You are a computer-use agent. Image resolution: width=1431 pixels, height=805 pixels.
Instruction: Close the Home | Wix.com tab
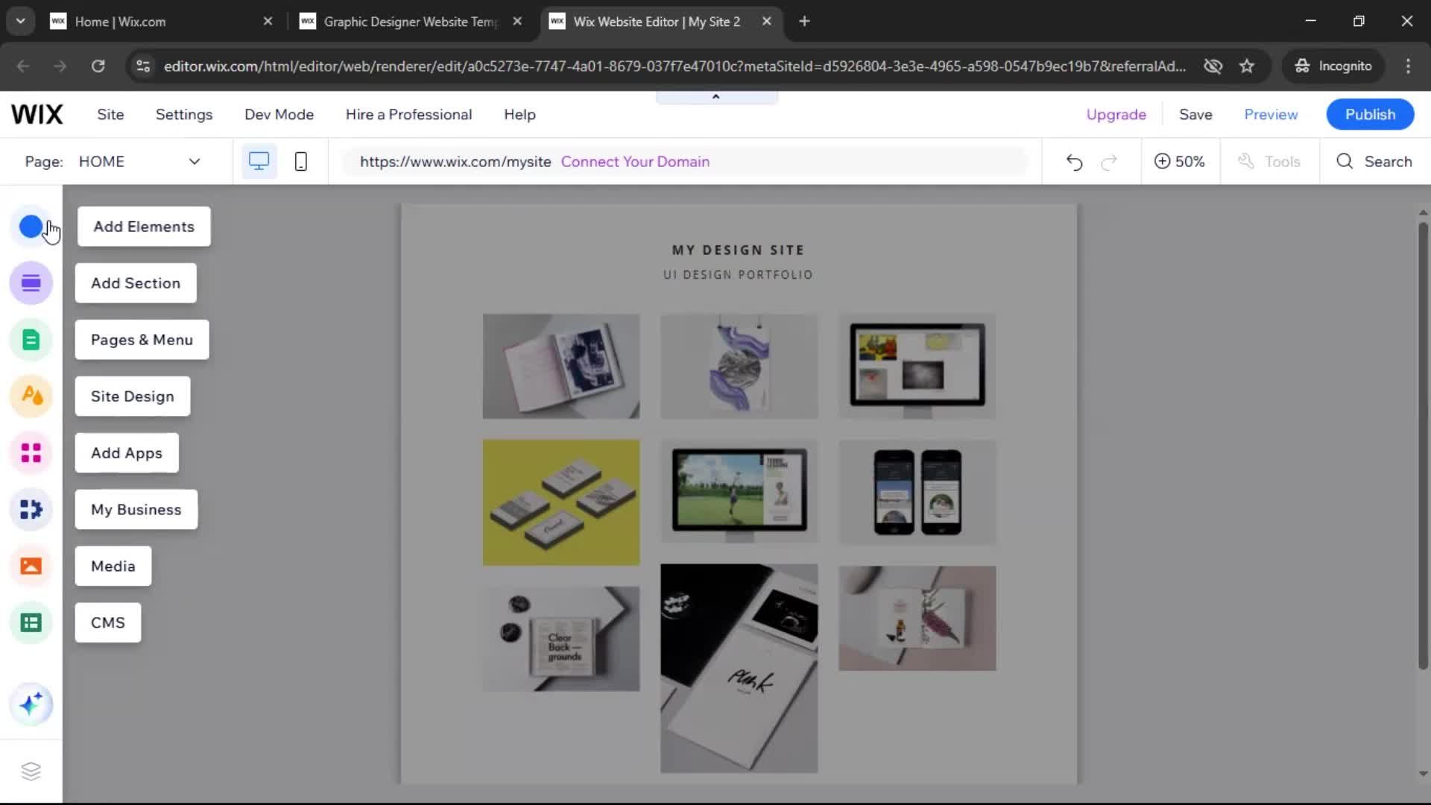coord(268,21)
